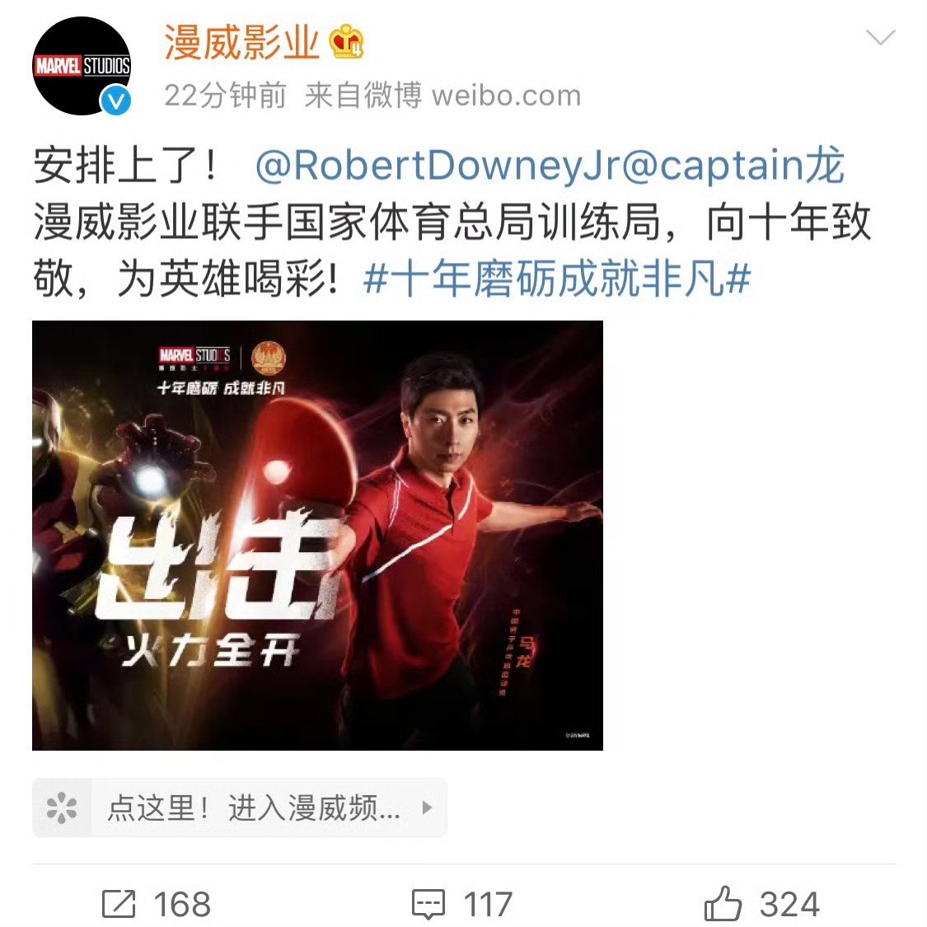Open the repost count 168
927x927 pixels.
pyautogui.click(x=182, y=904)
